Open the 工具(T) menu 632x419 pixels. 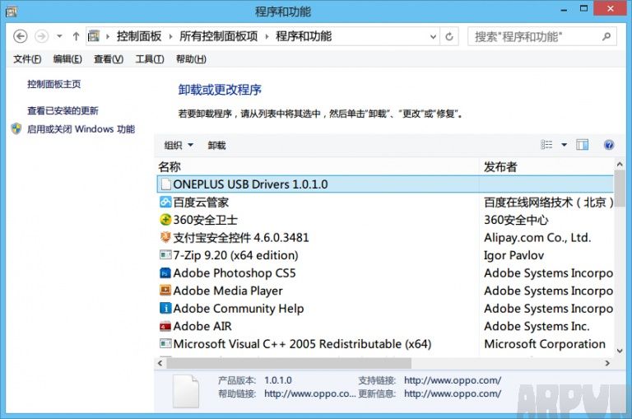pyautogui.click(x=149, y=59)
